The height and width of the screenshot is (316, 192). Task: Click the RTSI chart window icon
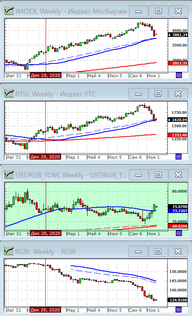pyautogui.click(x=9, y=93)
